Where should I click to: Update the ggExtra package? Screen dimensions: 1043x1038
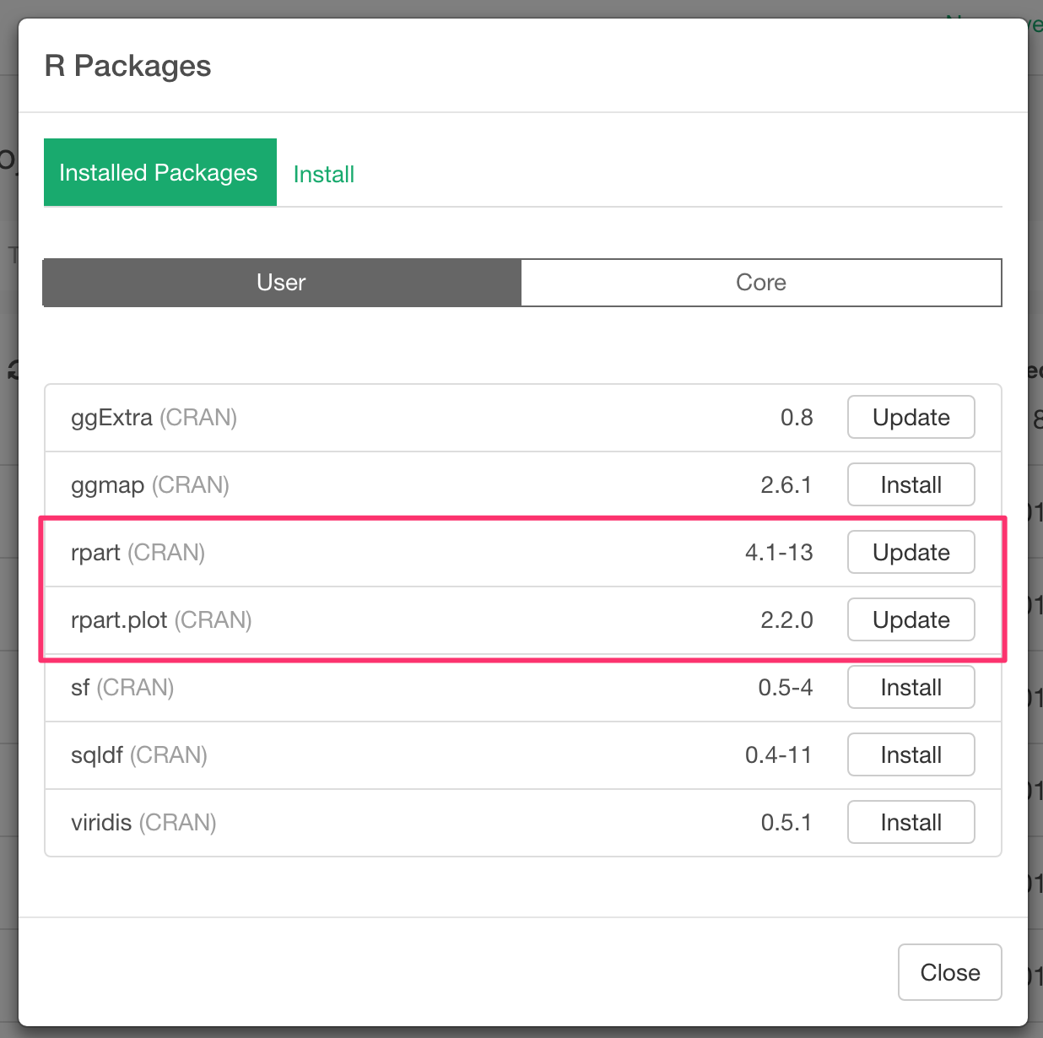click(x=911, y=417)
